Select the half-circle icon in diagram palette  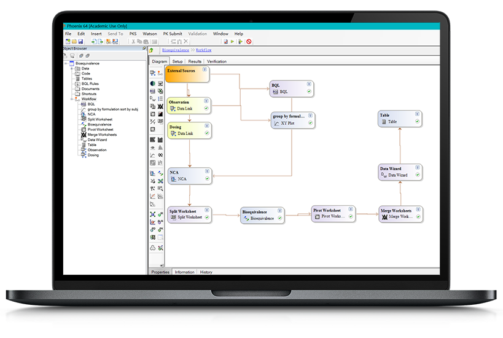click(153, 84)
